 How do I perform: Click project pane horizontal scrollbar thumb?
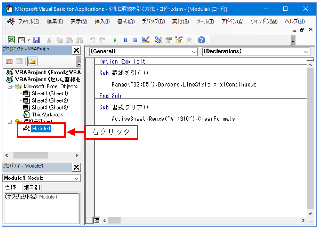(x=31, y=155)
